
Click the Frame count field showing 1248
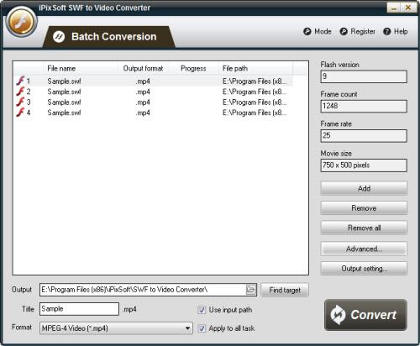pyautogui.click(x=364, y=106)
